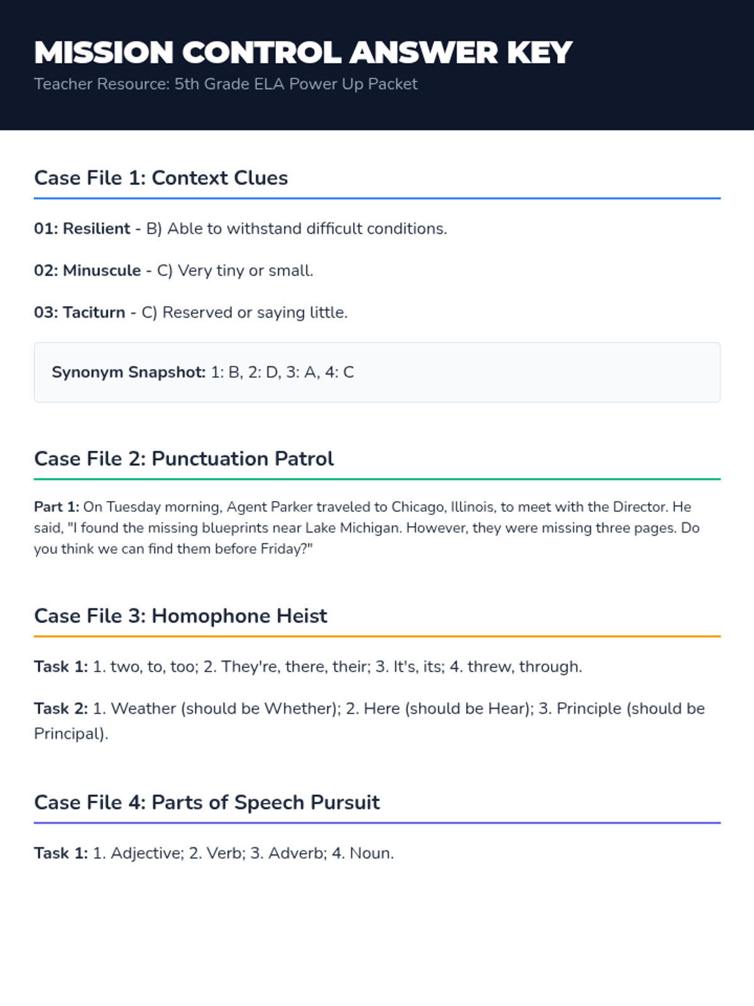Click the purple divider under Parts of Speech

pyautogui.click(x=377, y=822)
